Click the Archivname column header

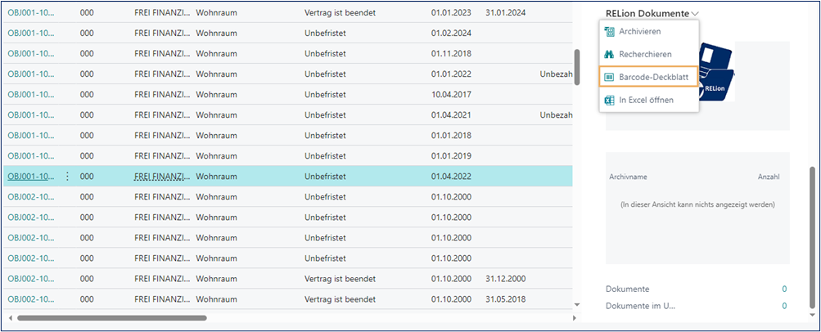point(629,177)
